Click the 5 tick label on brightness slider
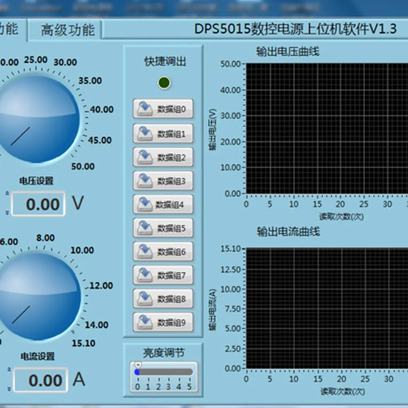 pyautogui.click(x=189, y=387)
